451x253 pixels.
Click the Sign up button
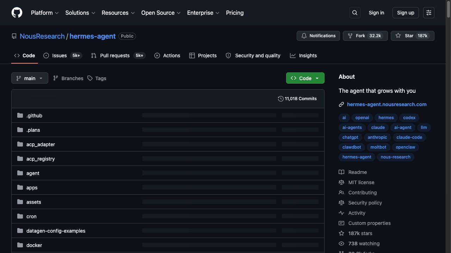(406, 13)
